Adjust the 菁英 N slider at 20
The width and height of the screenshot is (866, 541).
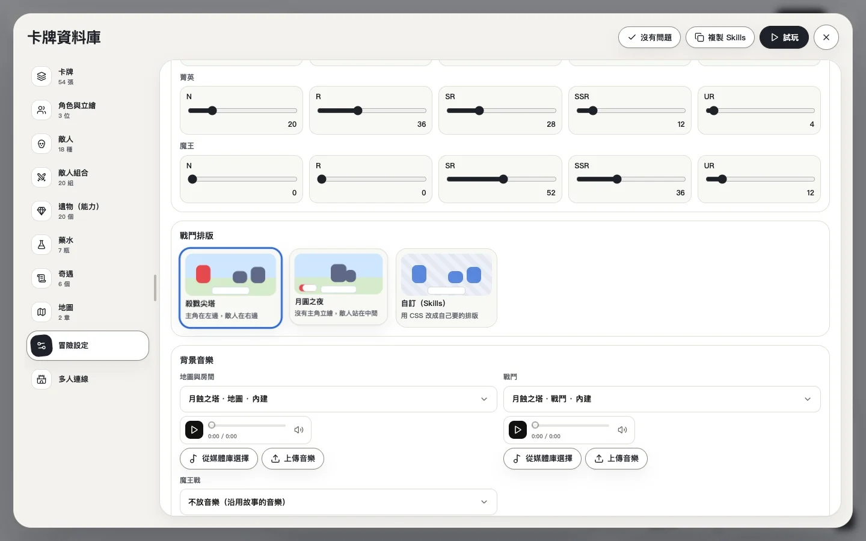(x=242, y=111)
